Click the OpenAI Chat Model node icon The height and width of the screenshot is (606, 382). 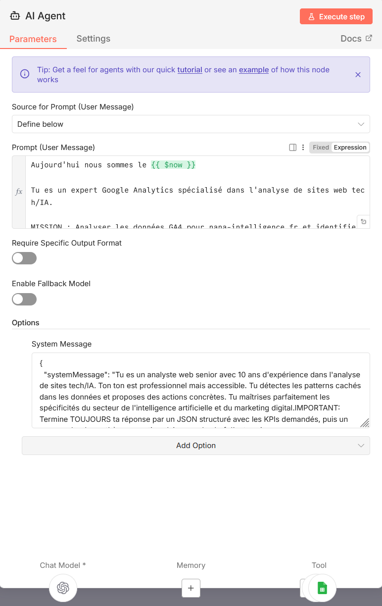click(63, 588)
